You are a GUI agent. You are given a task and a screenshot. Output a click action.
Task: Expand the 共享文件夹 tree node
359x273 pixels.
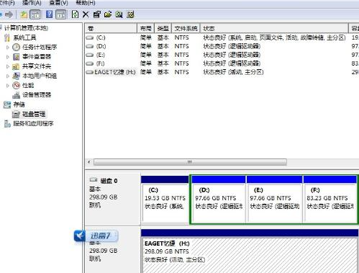click(x=8, y=66)
